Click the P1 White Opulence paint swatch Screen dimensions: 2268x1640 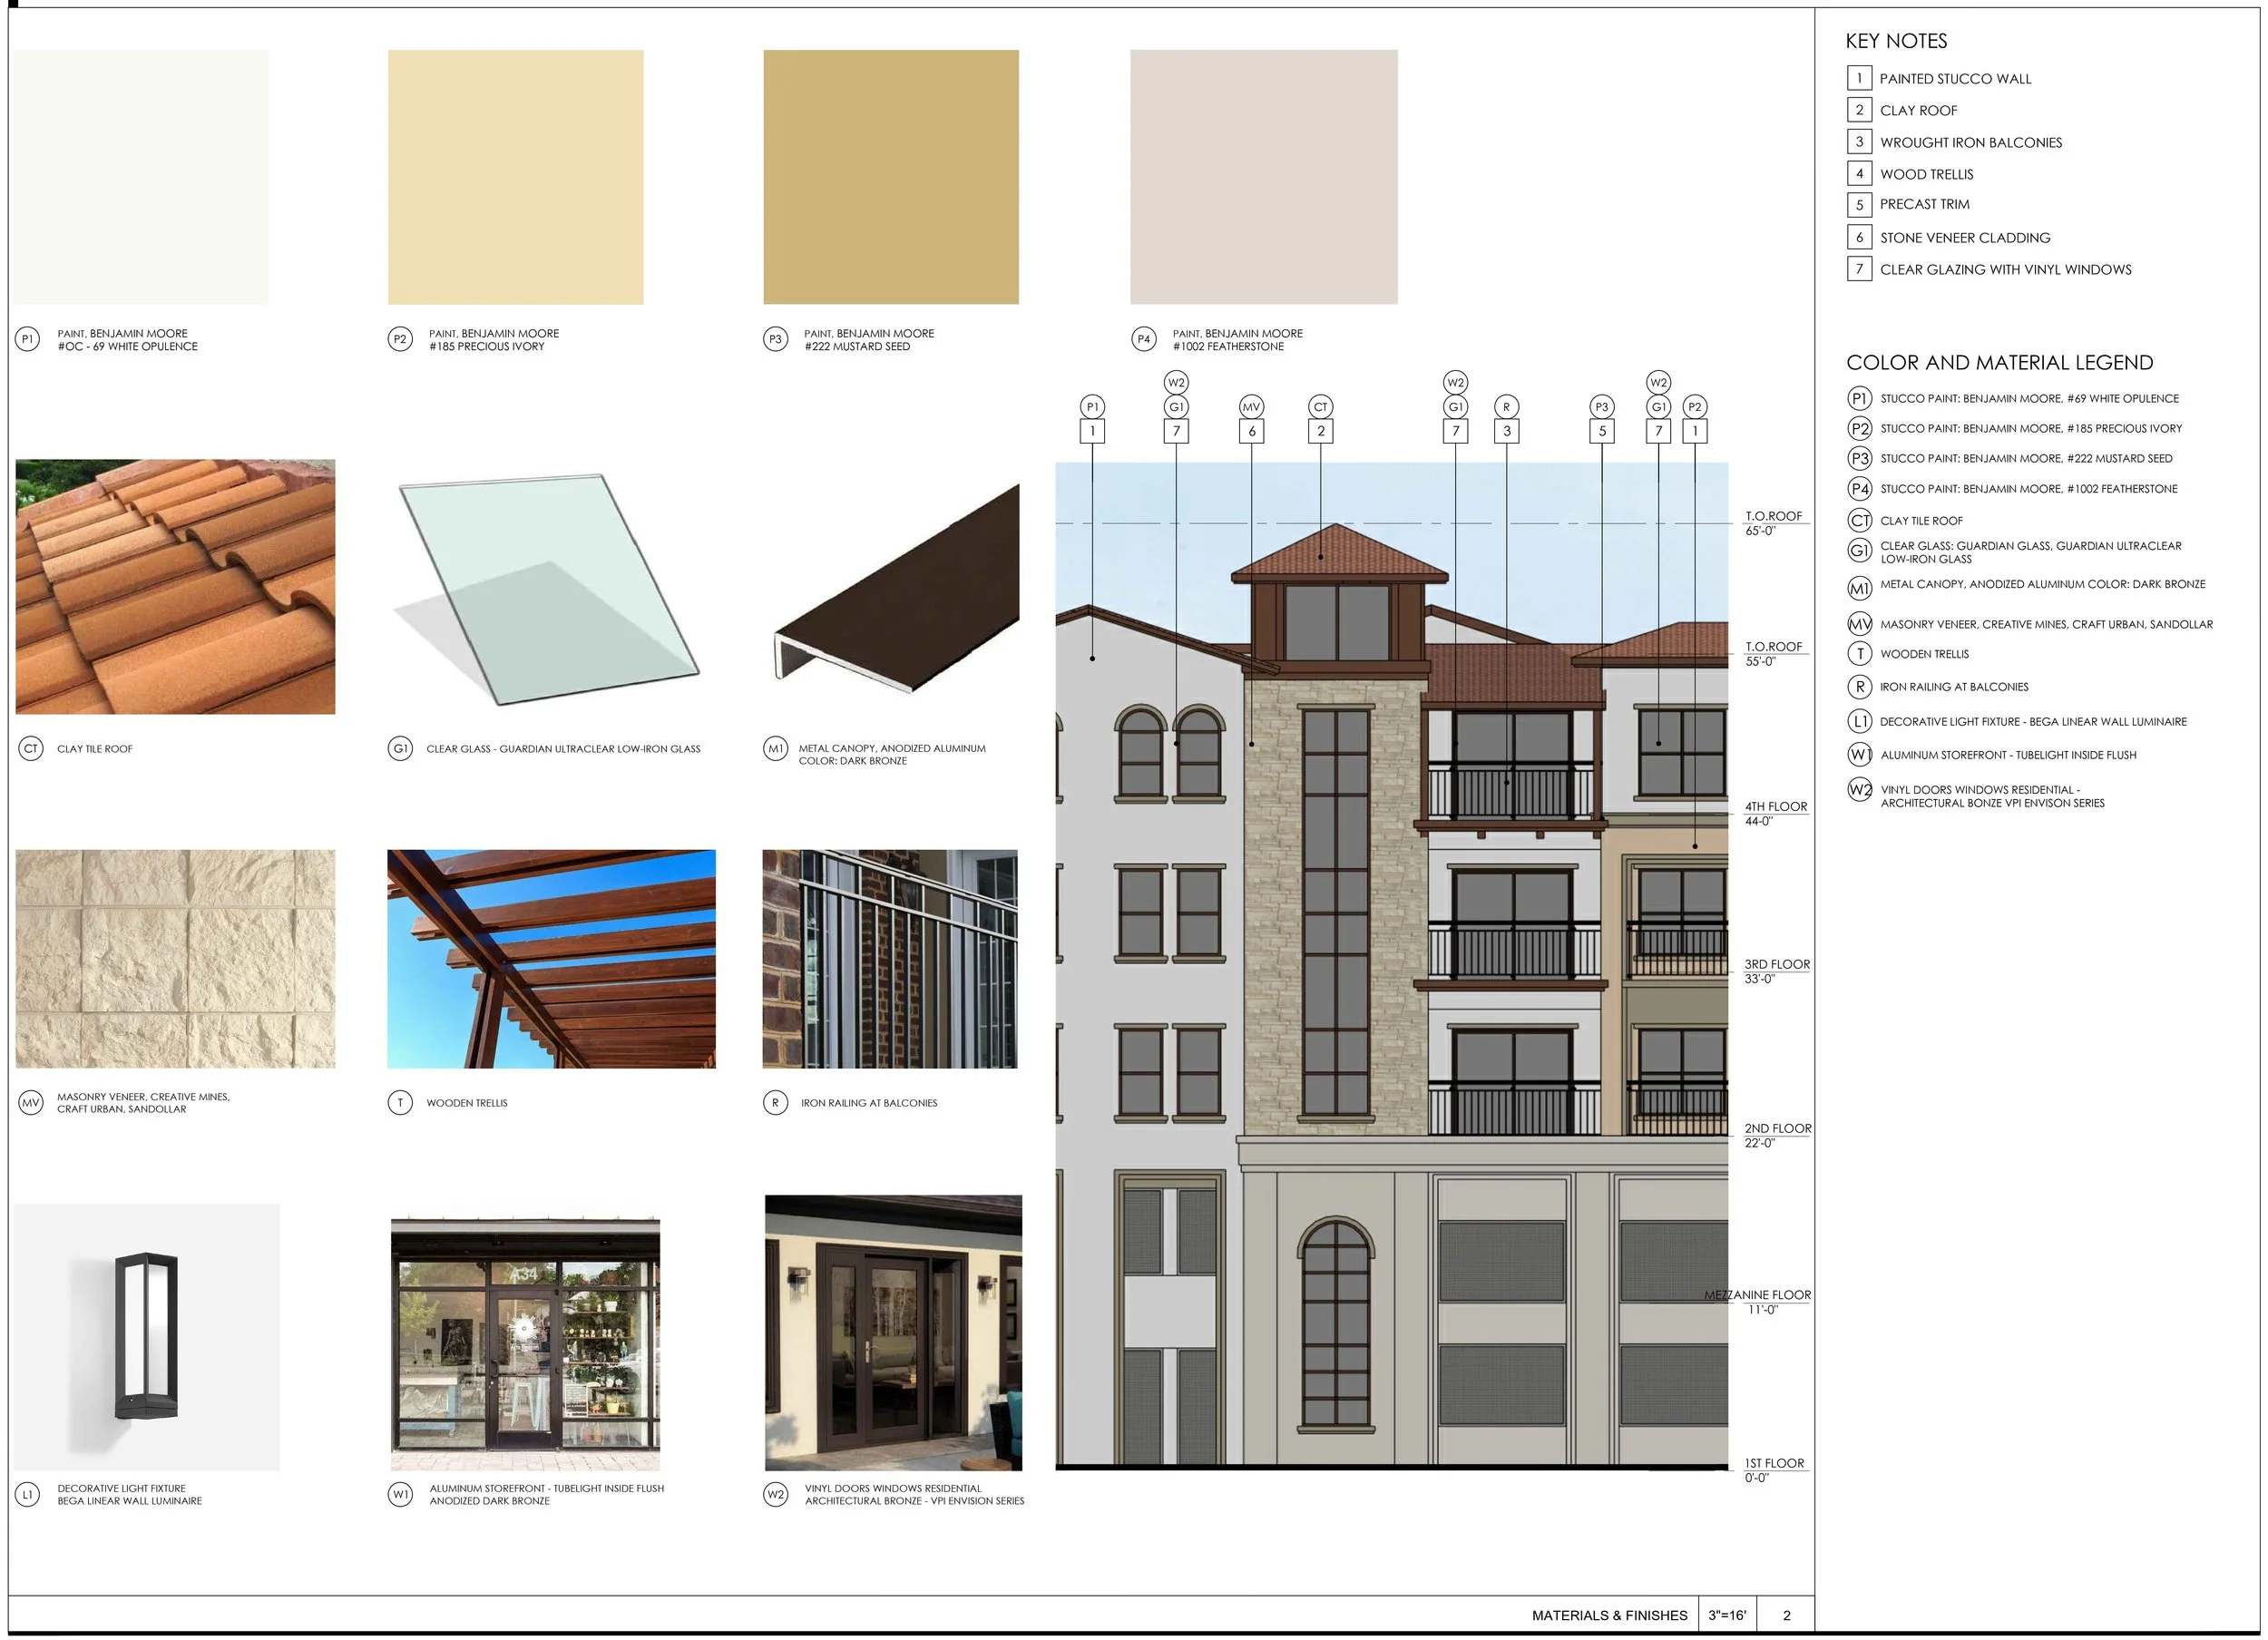pos(141,177)
